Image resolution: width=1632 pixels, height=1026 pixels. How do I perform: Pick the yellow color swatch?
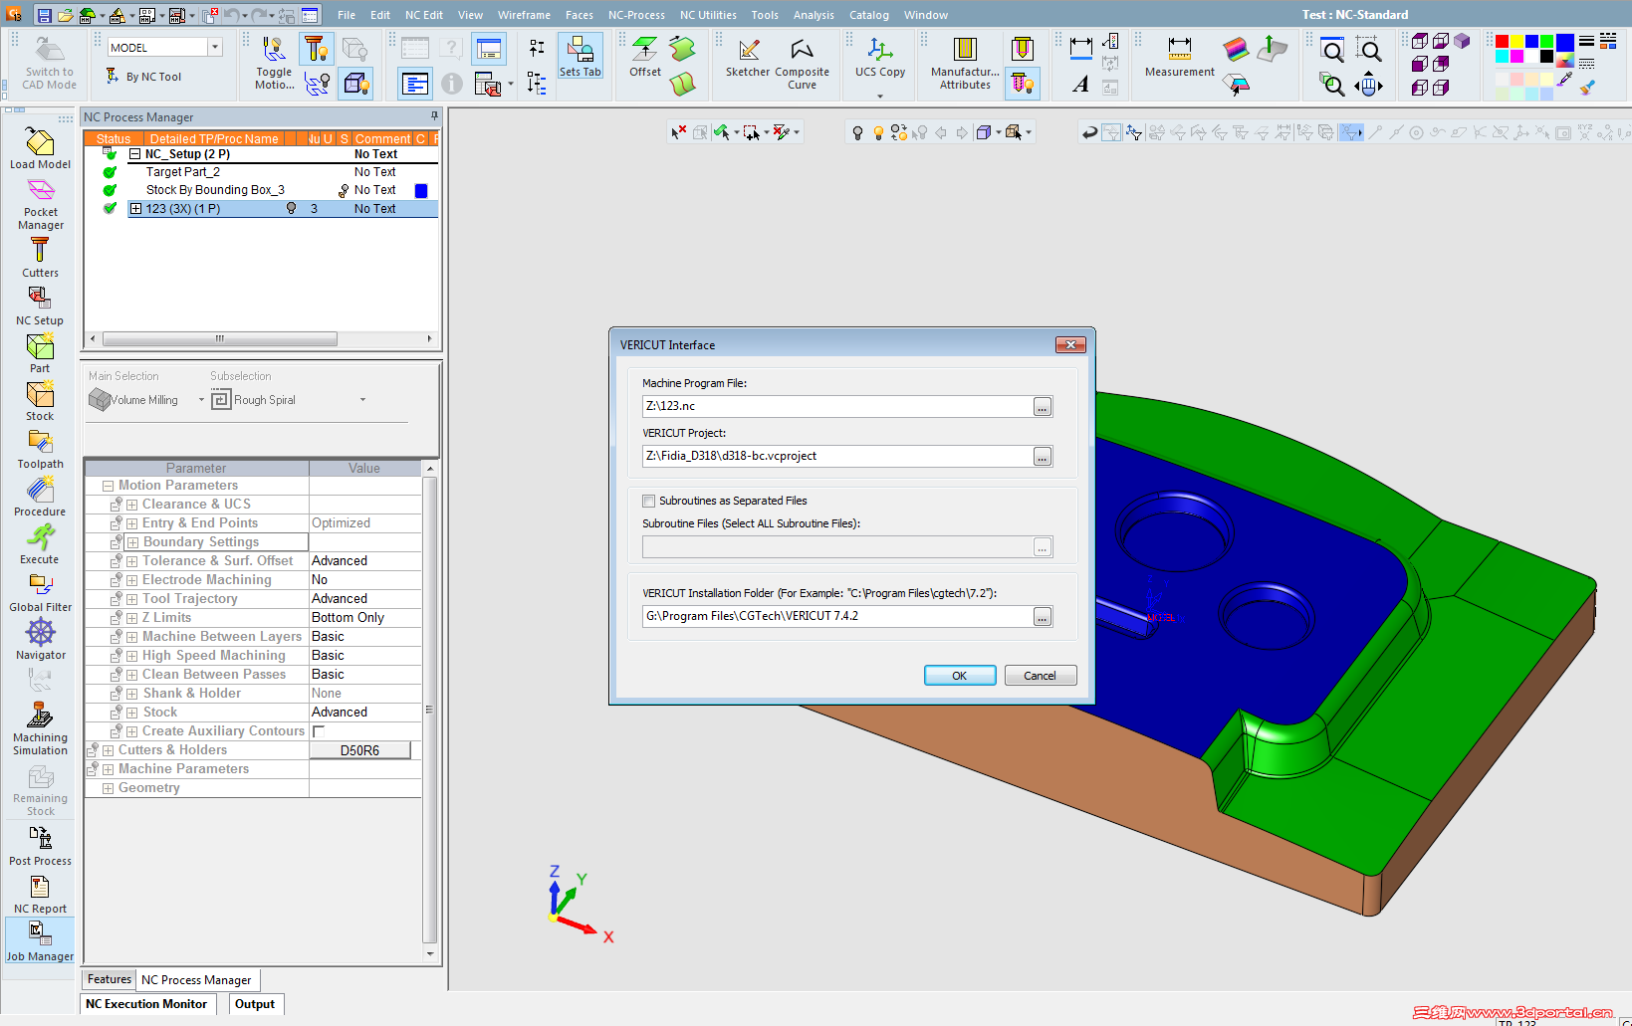(x=1516, y=42)
